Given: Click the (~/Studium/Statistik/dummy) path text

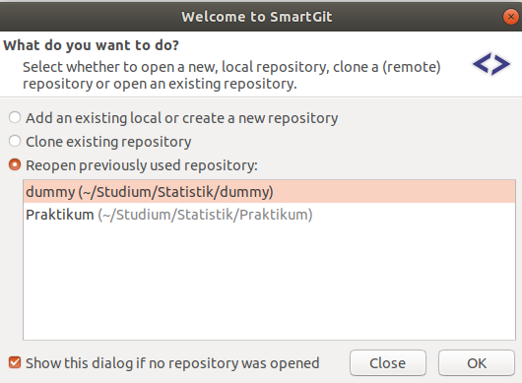Looking at the screenshot, I should pos(175,192).
